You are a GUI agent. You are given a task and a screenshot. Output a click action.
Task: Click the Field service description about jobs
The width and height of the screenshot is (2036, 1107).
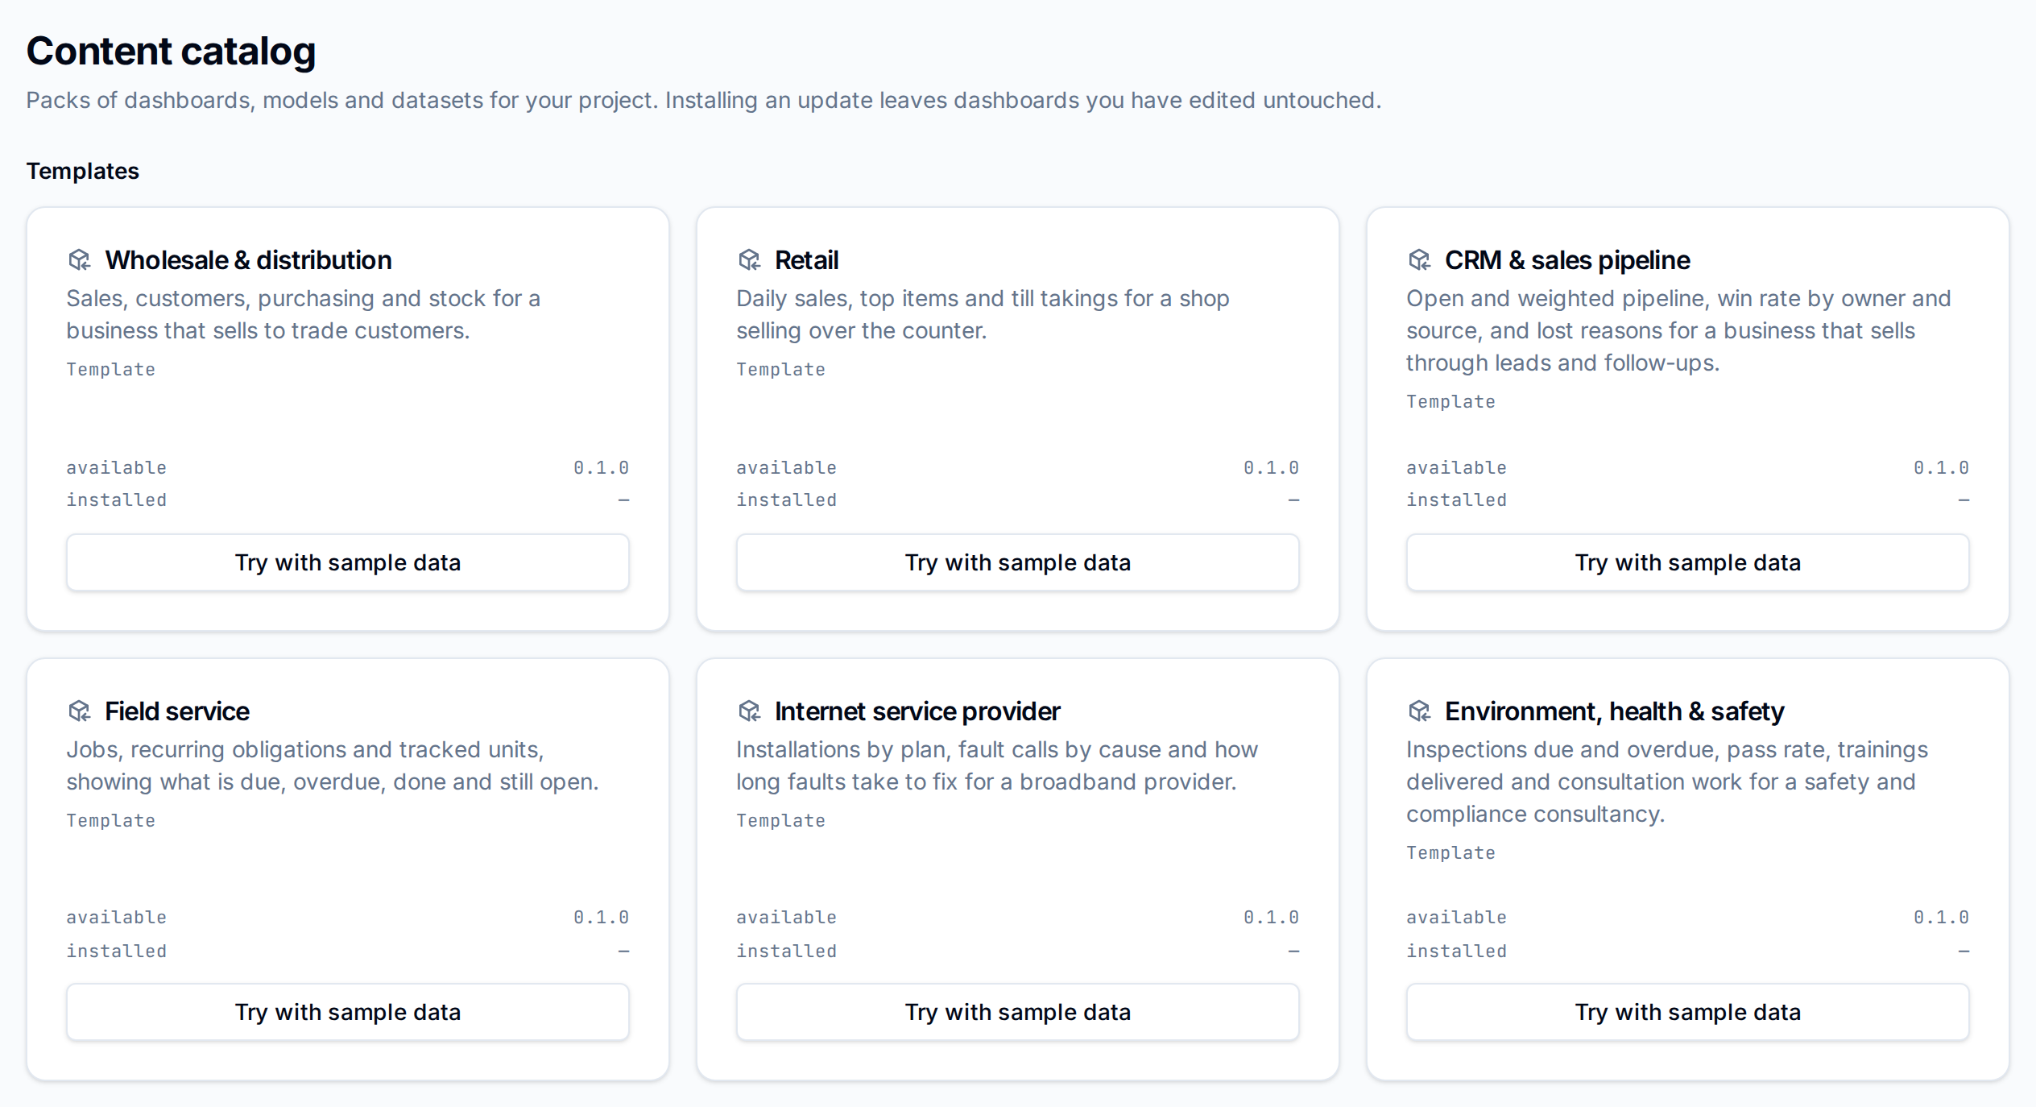coord(332,765)
